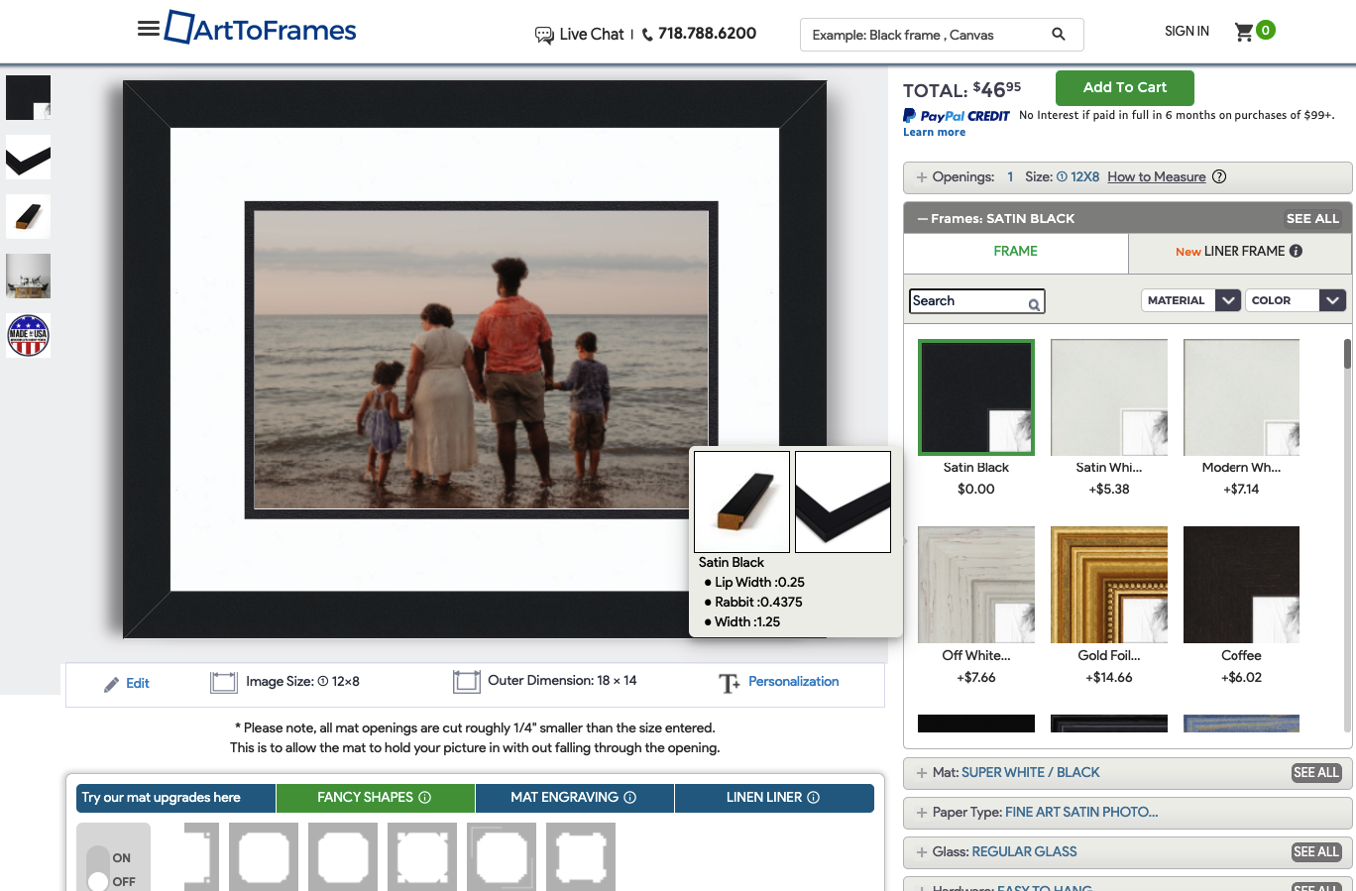Select the Mat Engraving tab
This screenshot has width=1356, height=891.
tap(574, 798)
